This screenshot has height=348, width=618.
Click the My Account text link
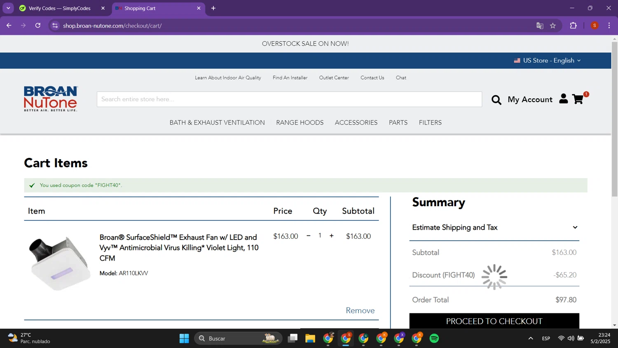tap(530, 99)
